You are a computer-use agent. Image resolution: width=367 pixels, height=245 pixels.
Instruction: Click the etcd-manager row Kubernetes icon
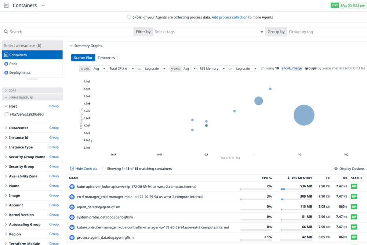click(x=72, y=197)
